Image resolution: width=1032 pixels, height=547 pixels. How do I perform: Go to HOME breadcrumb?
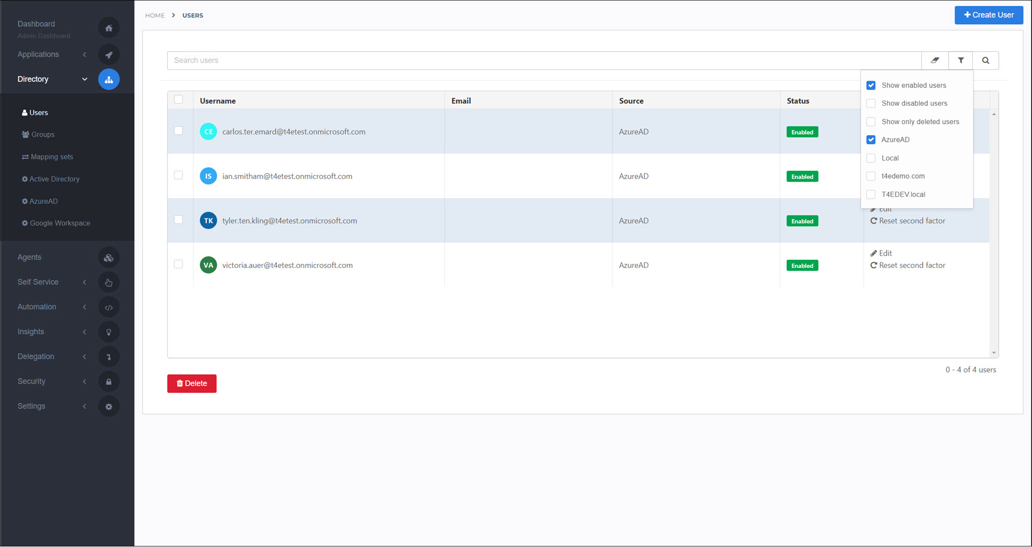point(155,16)
